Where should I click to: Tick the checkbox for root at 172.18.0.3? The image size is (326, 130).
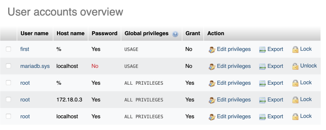(x=8, y=100)
